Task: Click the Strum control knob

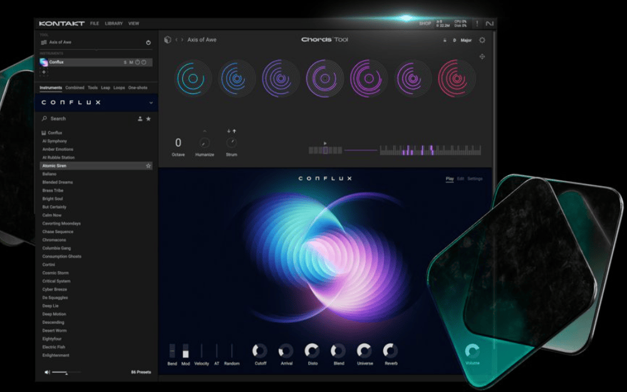Action: click(x=231, y=143)
